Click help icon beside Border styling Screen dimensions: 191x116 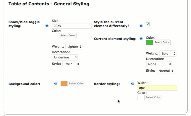[132, 84]
